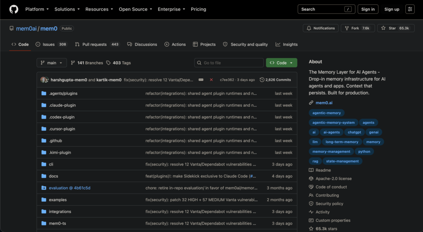Open the Solutions dropdown menu
The height and width of the screenshot is (232, 423).
pyautogui.click(x=67, y=9)
